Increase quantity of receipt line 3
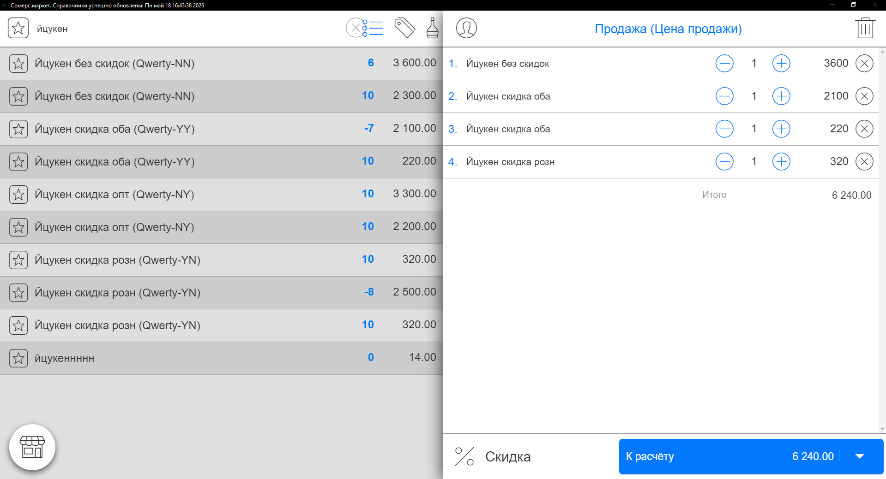Screen dimensions: 886x479 click(781, 129)
